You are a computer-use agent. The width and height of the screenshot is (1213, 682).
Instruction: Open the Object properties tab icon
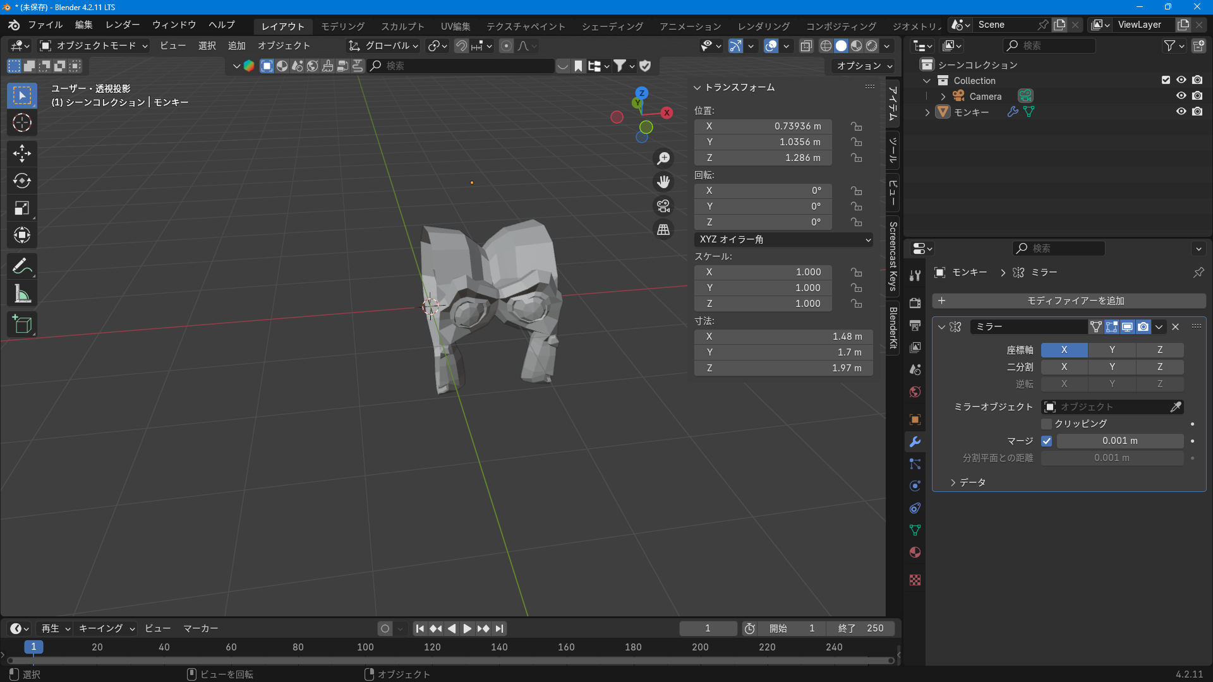point(915,419)
